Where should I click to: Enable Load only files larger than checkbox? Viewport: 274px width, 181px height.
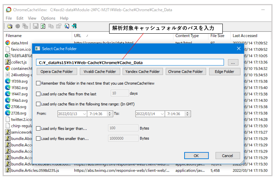click(x=38, y=128)
